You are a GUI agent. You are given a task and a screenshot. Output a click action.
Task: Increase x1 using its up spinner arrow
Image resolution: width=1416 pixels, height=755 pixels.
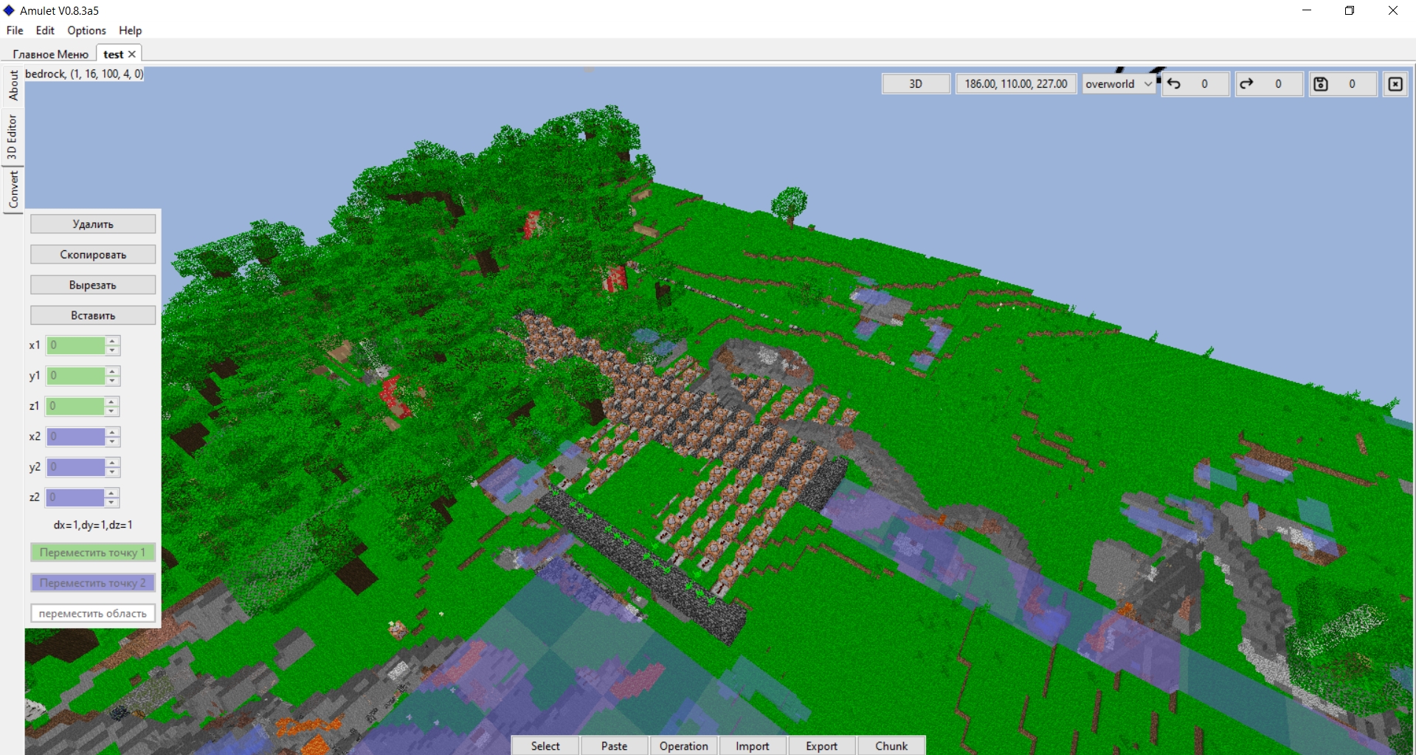[111, 341]
